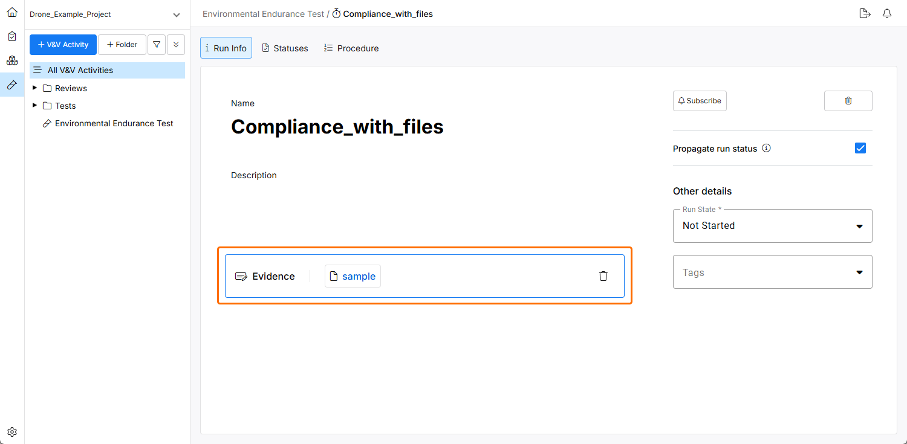Switch to the Statuses tab

[285, 48]
